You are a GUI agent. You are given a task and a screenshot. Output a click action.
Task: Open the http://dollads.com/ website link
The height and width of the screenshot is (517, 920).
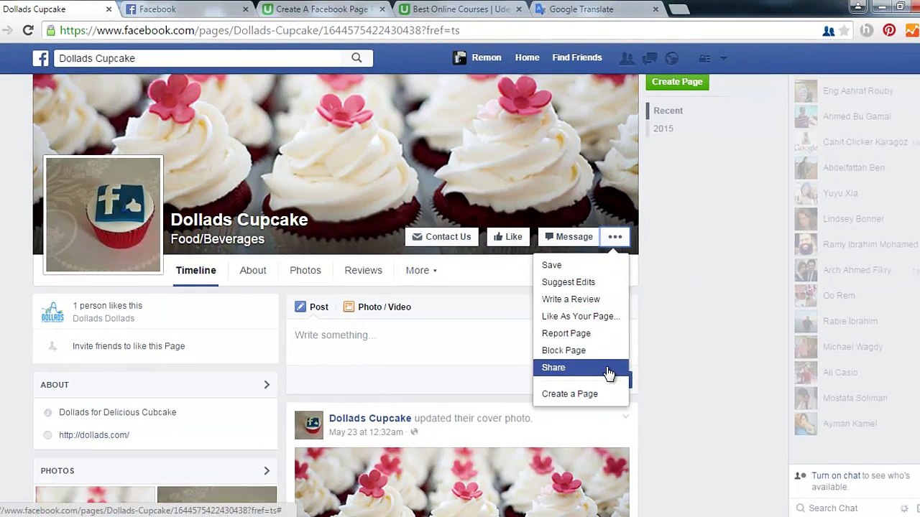pos(94,435)
